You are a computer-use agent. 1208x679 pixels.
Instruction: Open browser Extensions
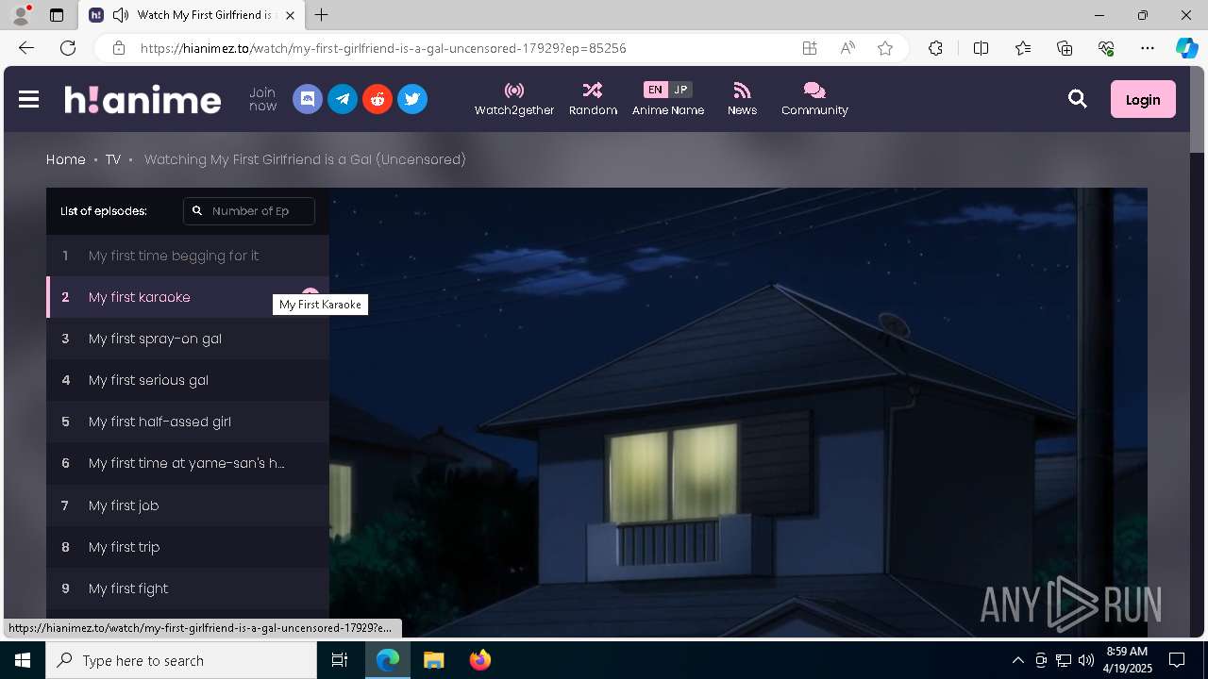click(x=935, y=48)
